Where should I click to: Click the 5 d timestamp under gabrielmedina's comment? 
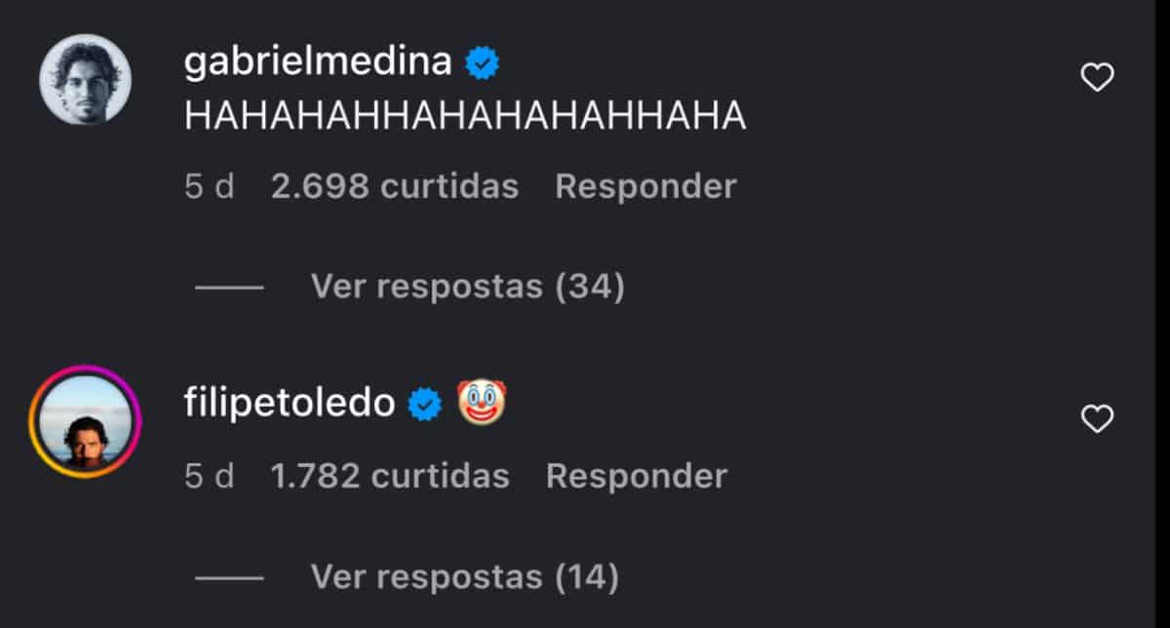(x=210, y=186)
